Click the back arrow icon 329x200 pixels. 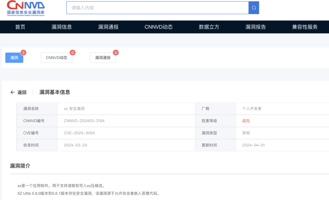point(12,92)
